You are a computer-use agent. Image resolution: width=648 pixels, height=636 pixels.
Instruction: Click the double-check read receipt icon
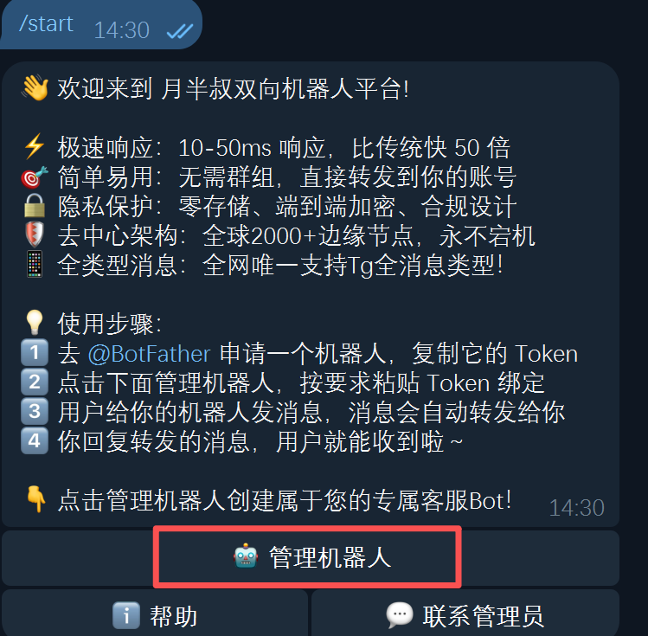179,31
